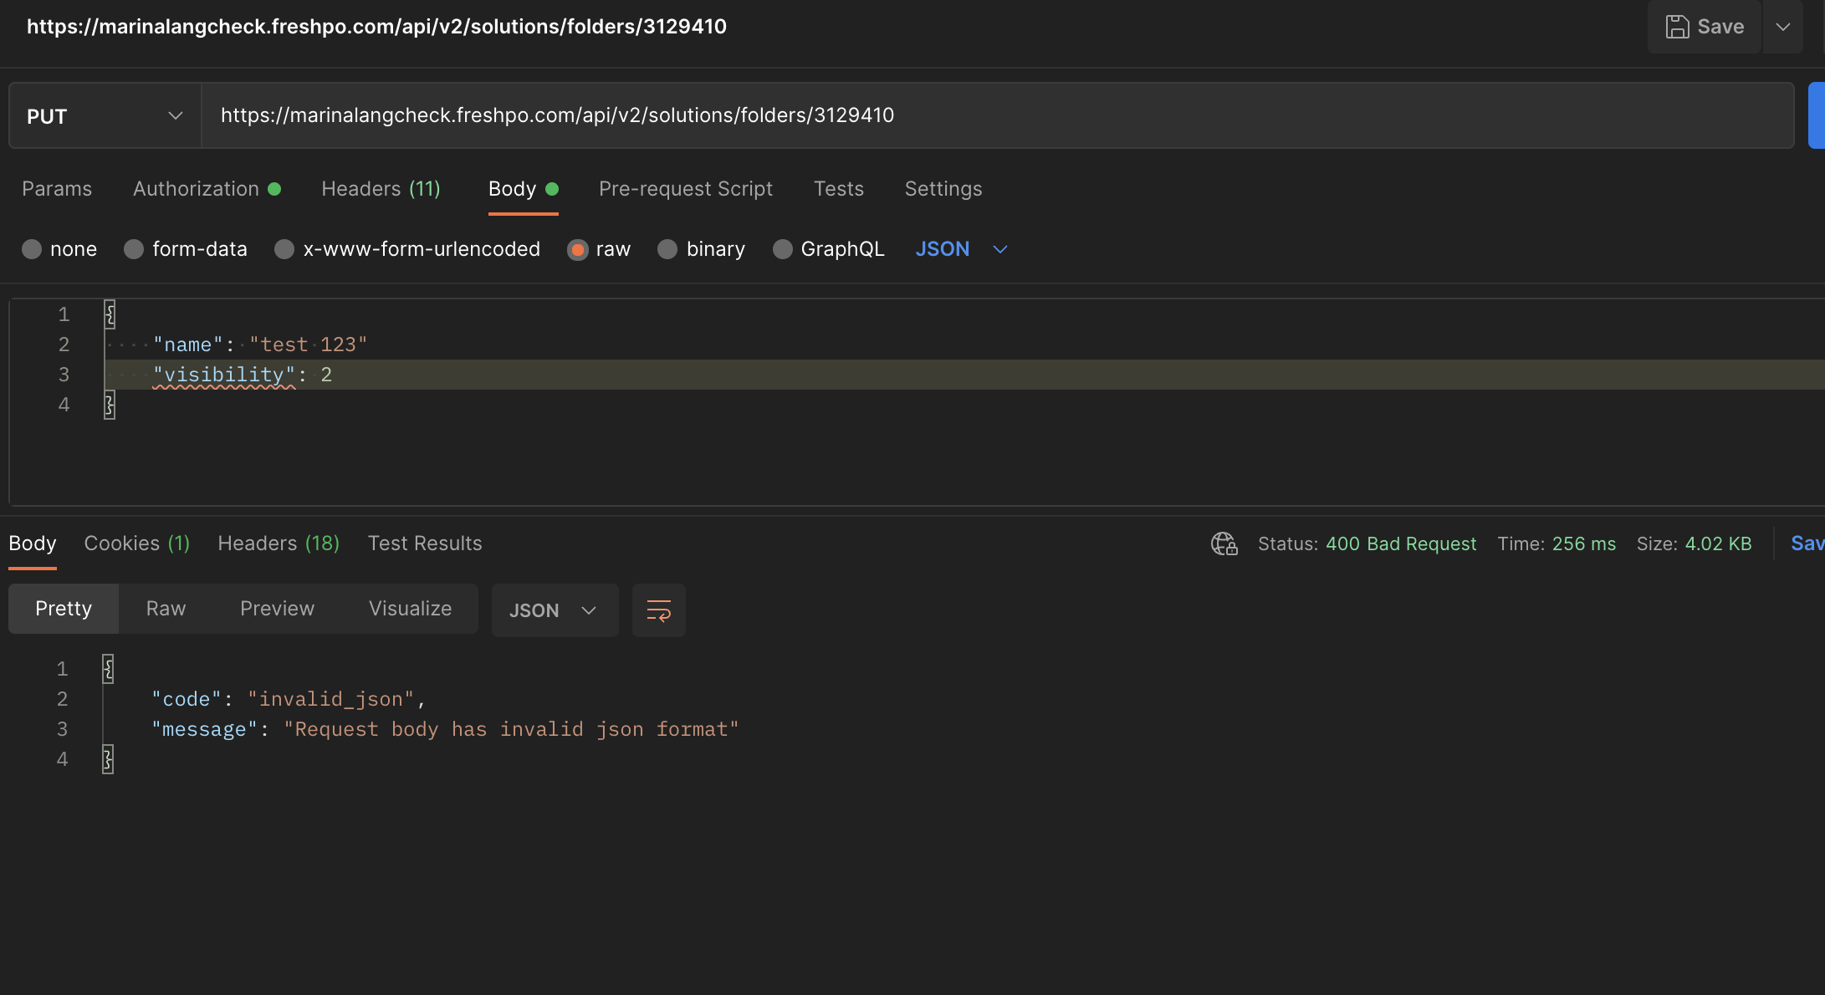Click the Raw response view button
The image size is (1825, 995).
point(166,609)
